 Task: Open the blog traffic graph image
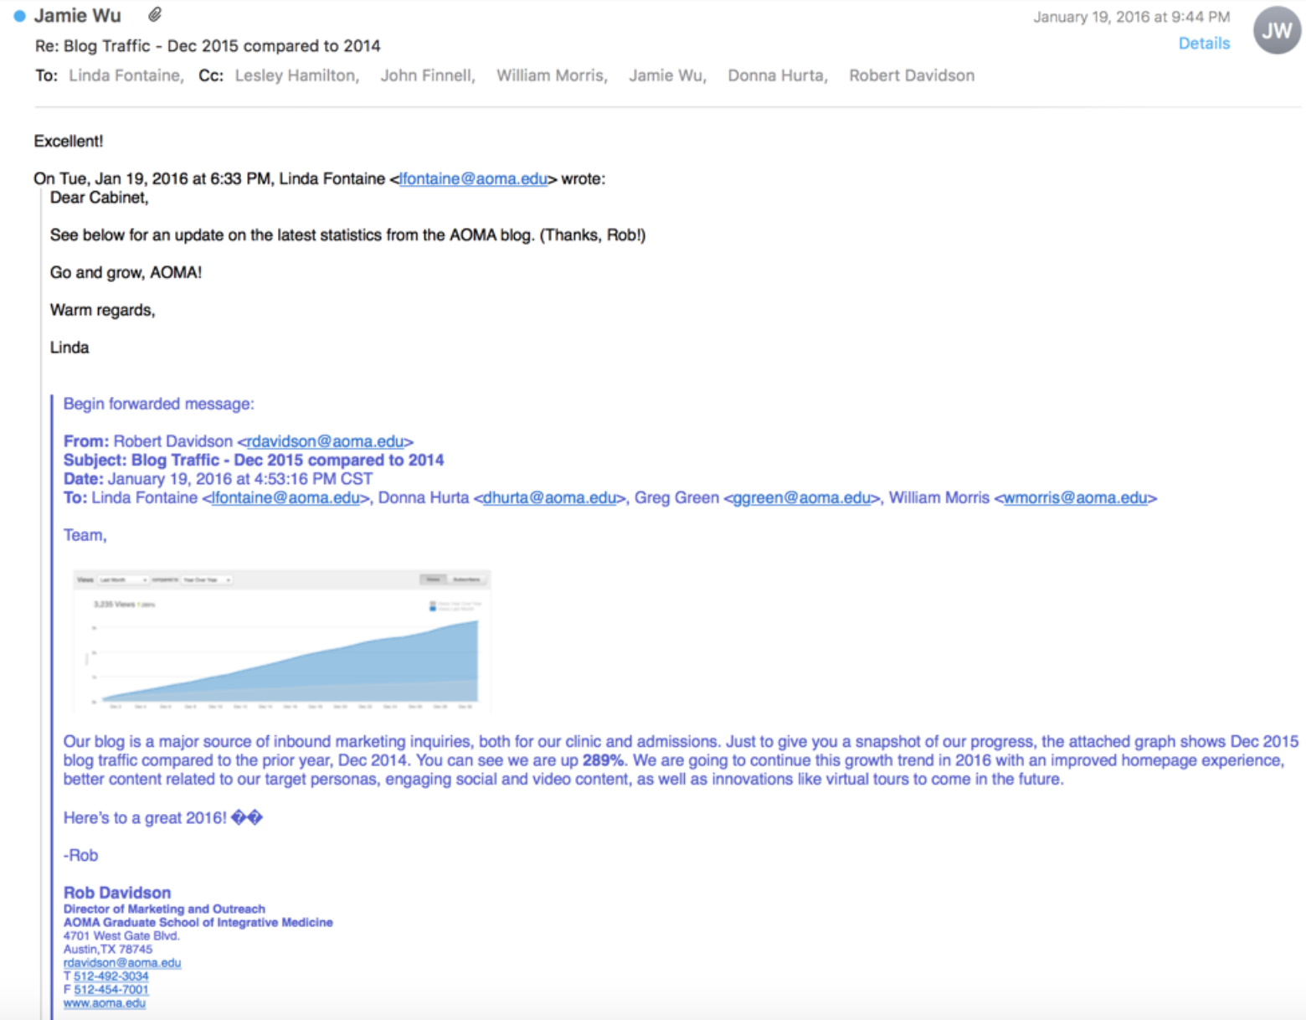tap(282, 641)
